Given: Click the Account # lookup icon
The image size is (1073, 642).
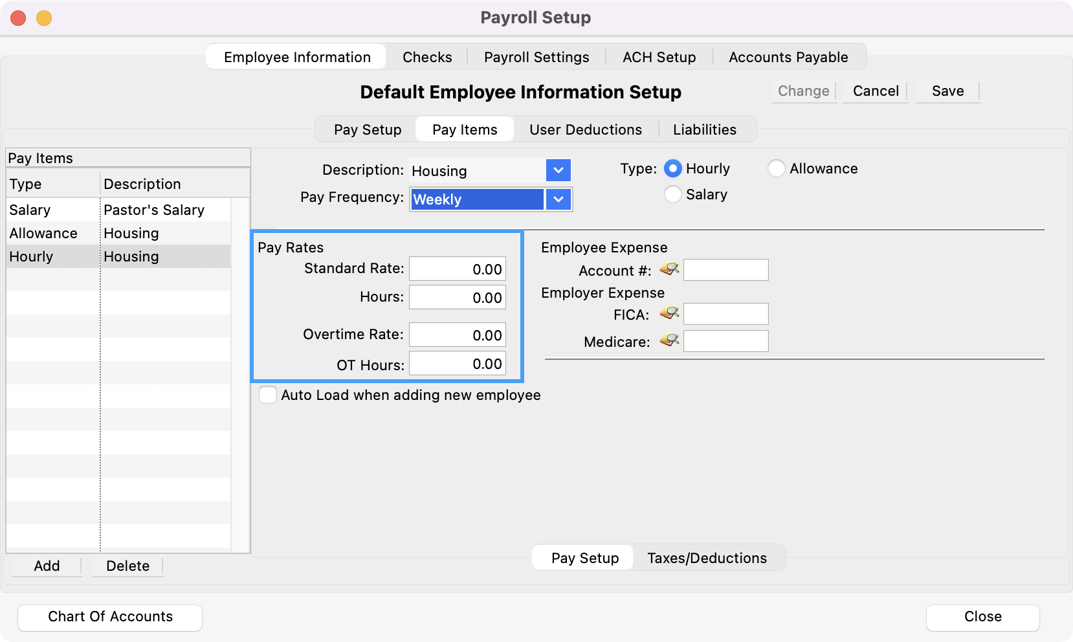Looking at the screenshot, I should 669,269.
